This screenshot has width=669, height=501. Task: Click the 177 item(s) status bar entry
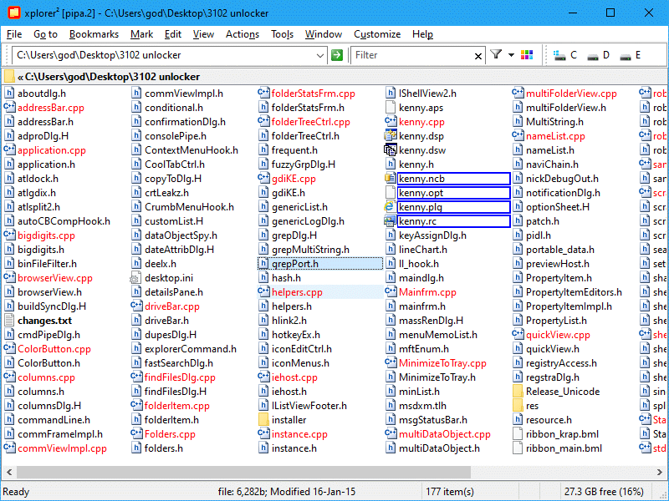click(450, 492)
